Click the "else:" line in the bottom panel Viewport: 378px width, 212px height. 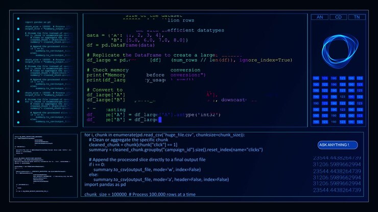tap(93, 174)
